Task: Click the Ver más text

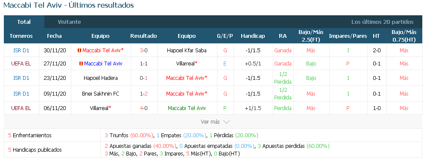Action: [x=210, y=121]
